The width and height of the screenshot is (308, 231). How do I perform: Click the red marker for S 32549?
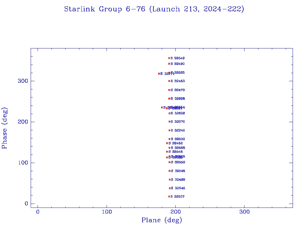pos(169,58)
